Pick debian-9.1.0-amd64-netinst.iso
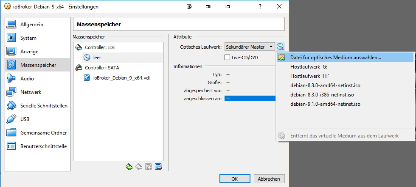This screenshot has width=416, height=187. [x=345, y=104]
